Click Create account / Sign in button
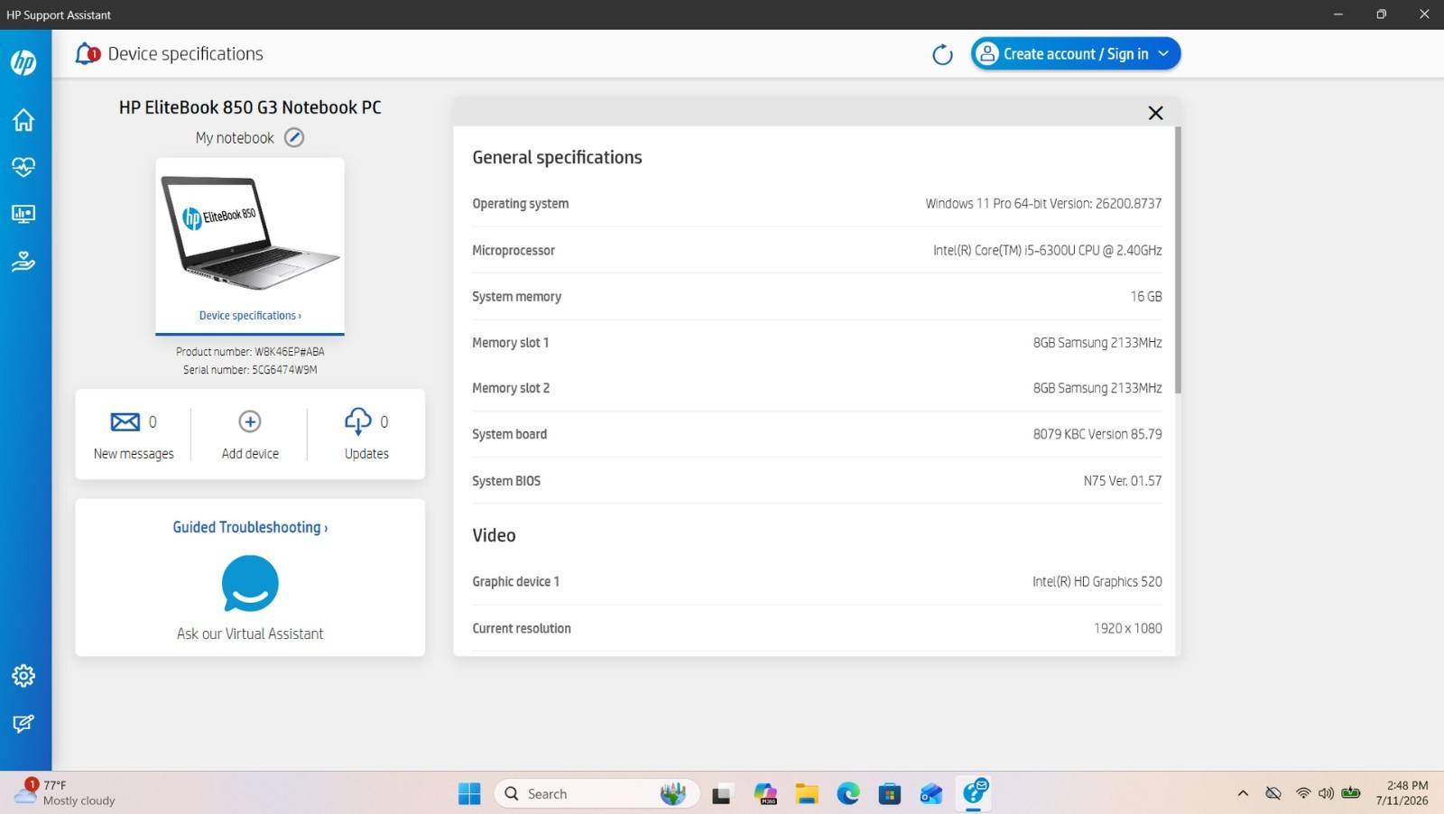Screen dimensions: 1444x814 point(1076,54)
